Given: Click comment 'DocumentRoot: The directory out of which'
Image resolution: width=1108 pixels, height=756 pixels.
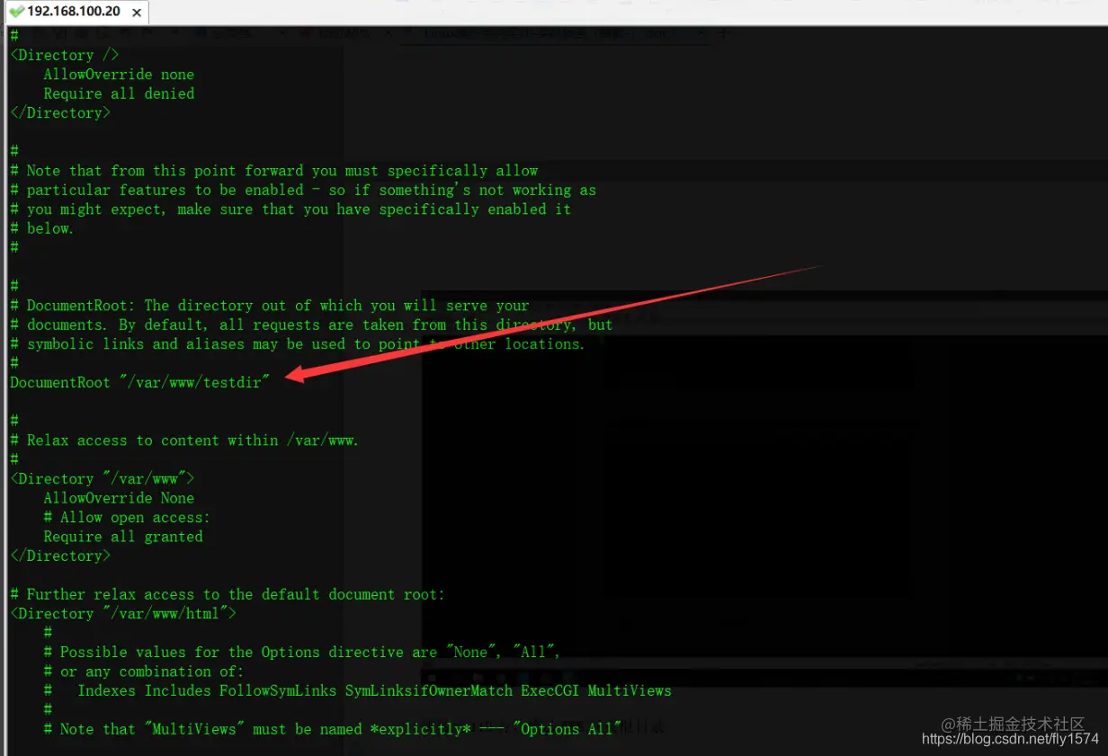Looking at the screenshot, I should 270,306.
